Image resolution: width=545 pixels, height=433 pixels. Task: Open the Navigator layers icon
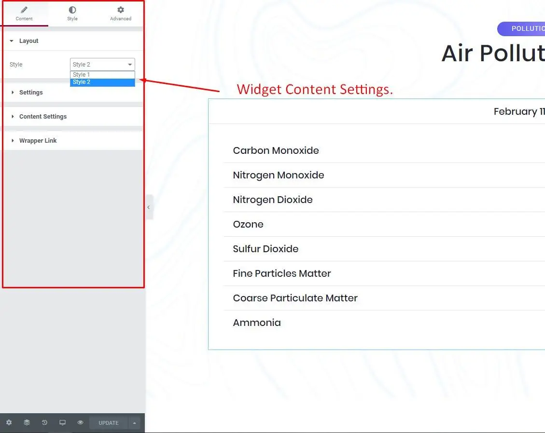pos(27,422)
